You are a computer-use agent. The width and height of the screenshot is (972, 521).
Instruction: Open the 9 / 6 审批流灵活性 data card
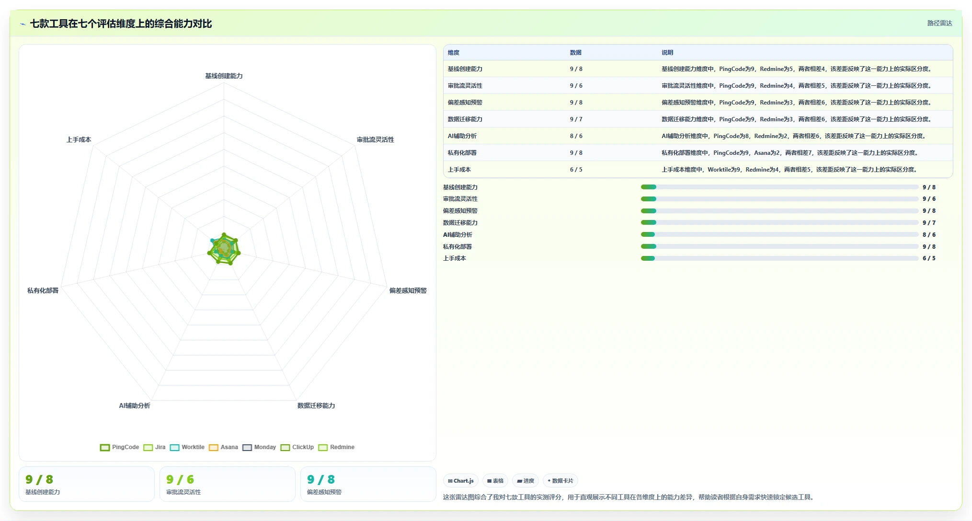point(227,484)
